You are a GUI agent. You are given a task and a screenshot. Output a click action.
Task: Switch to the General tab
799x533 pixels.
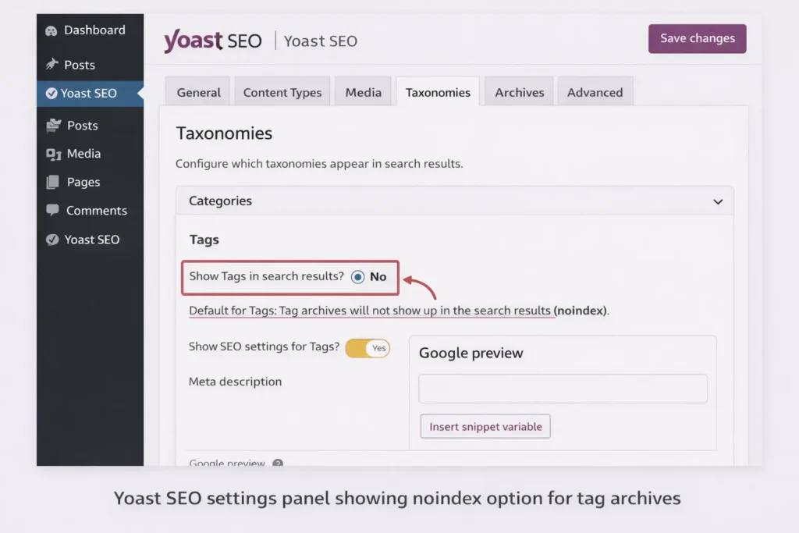point(197,91)
